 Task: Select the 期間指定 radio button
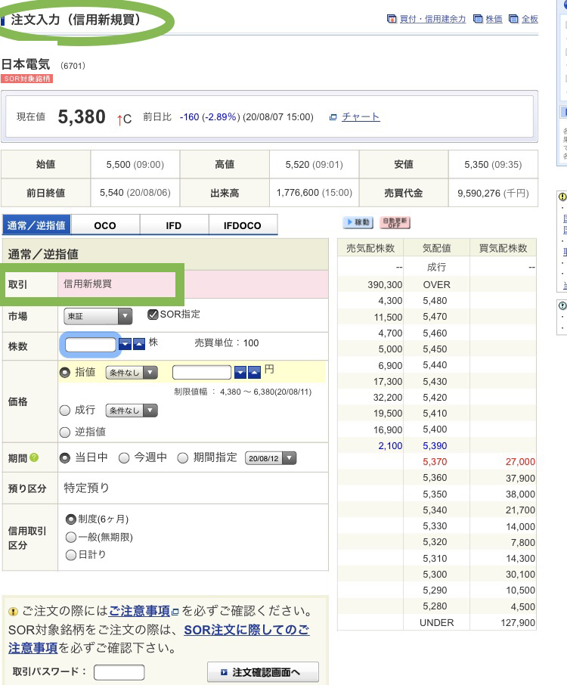[183, 458]
